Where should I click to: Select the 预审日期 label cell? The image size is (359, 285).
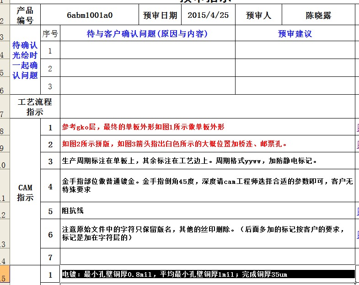tap(160, 15)
